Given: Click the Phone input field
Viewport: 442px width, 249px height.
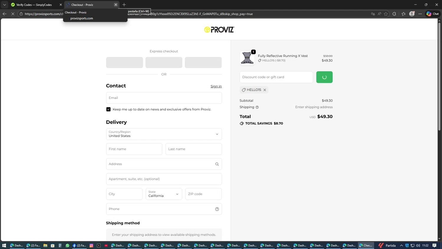Looking at the screenshot, I should 164,209.
